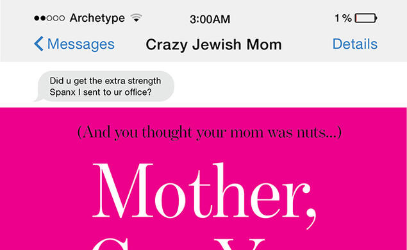Click the 3:00AM clock in status bar
The image size is (407, 250).
[210, 19]
